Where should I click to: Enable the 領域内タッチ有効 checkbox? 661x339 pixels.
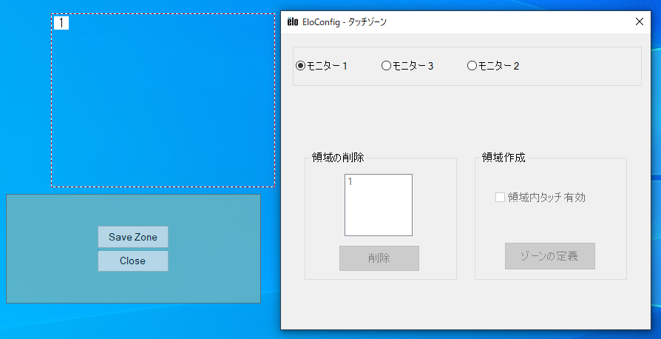tap(501, 198)
